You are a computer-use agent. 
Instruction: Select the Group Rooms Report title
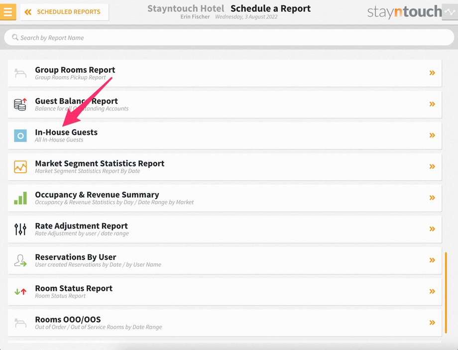click(75, 70)
